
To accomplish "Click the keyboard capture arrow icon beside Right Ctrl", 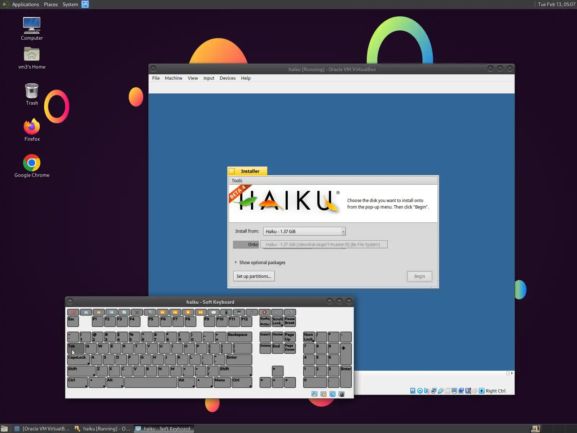I will (x=482, y=391).
